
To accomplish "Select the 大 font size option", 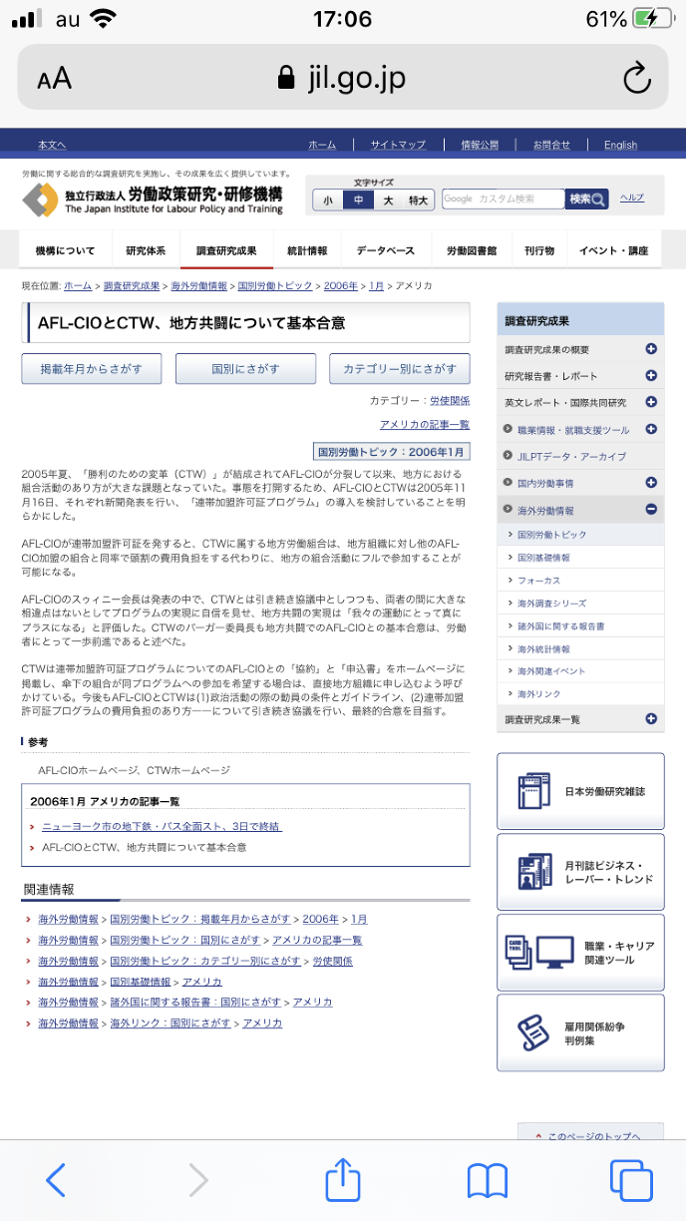I will (389, 201).
